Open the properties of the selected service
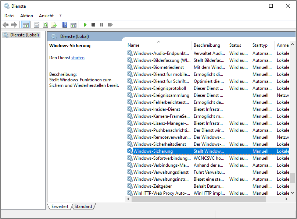This screenshot has height=219, width=297. point(36,25)
